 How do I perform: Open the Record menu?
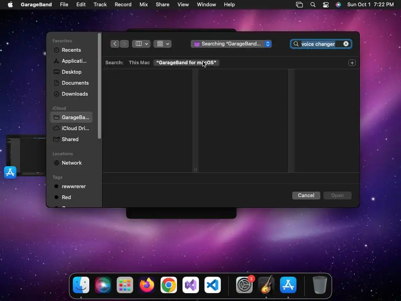coord(123,5)
